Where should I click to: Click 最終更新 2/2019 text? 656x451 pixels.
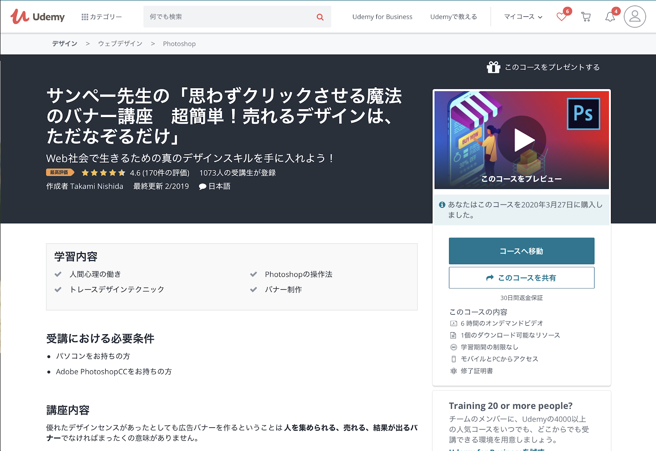(161, 186)
